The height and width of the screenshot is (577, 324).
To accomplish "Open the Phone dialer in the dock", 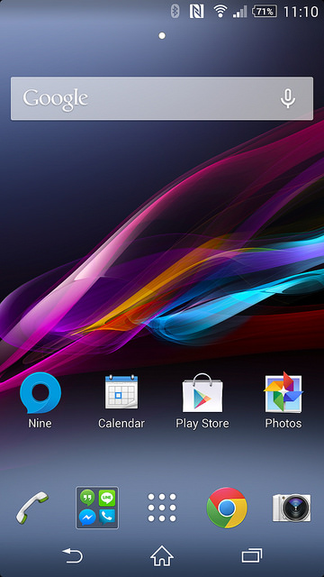I will pyautogui.click(x=32, y=508).
